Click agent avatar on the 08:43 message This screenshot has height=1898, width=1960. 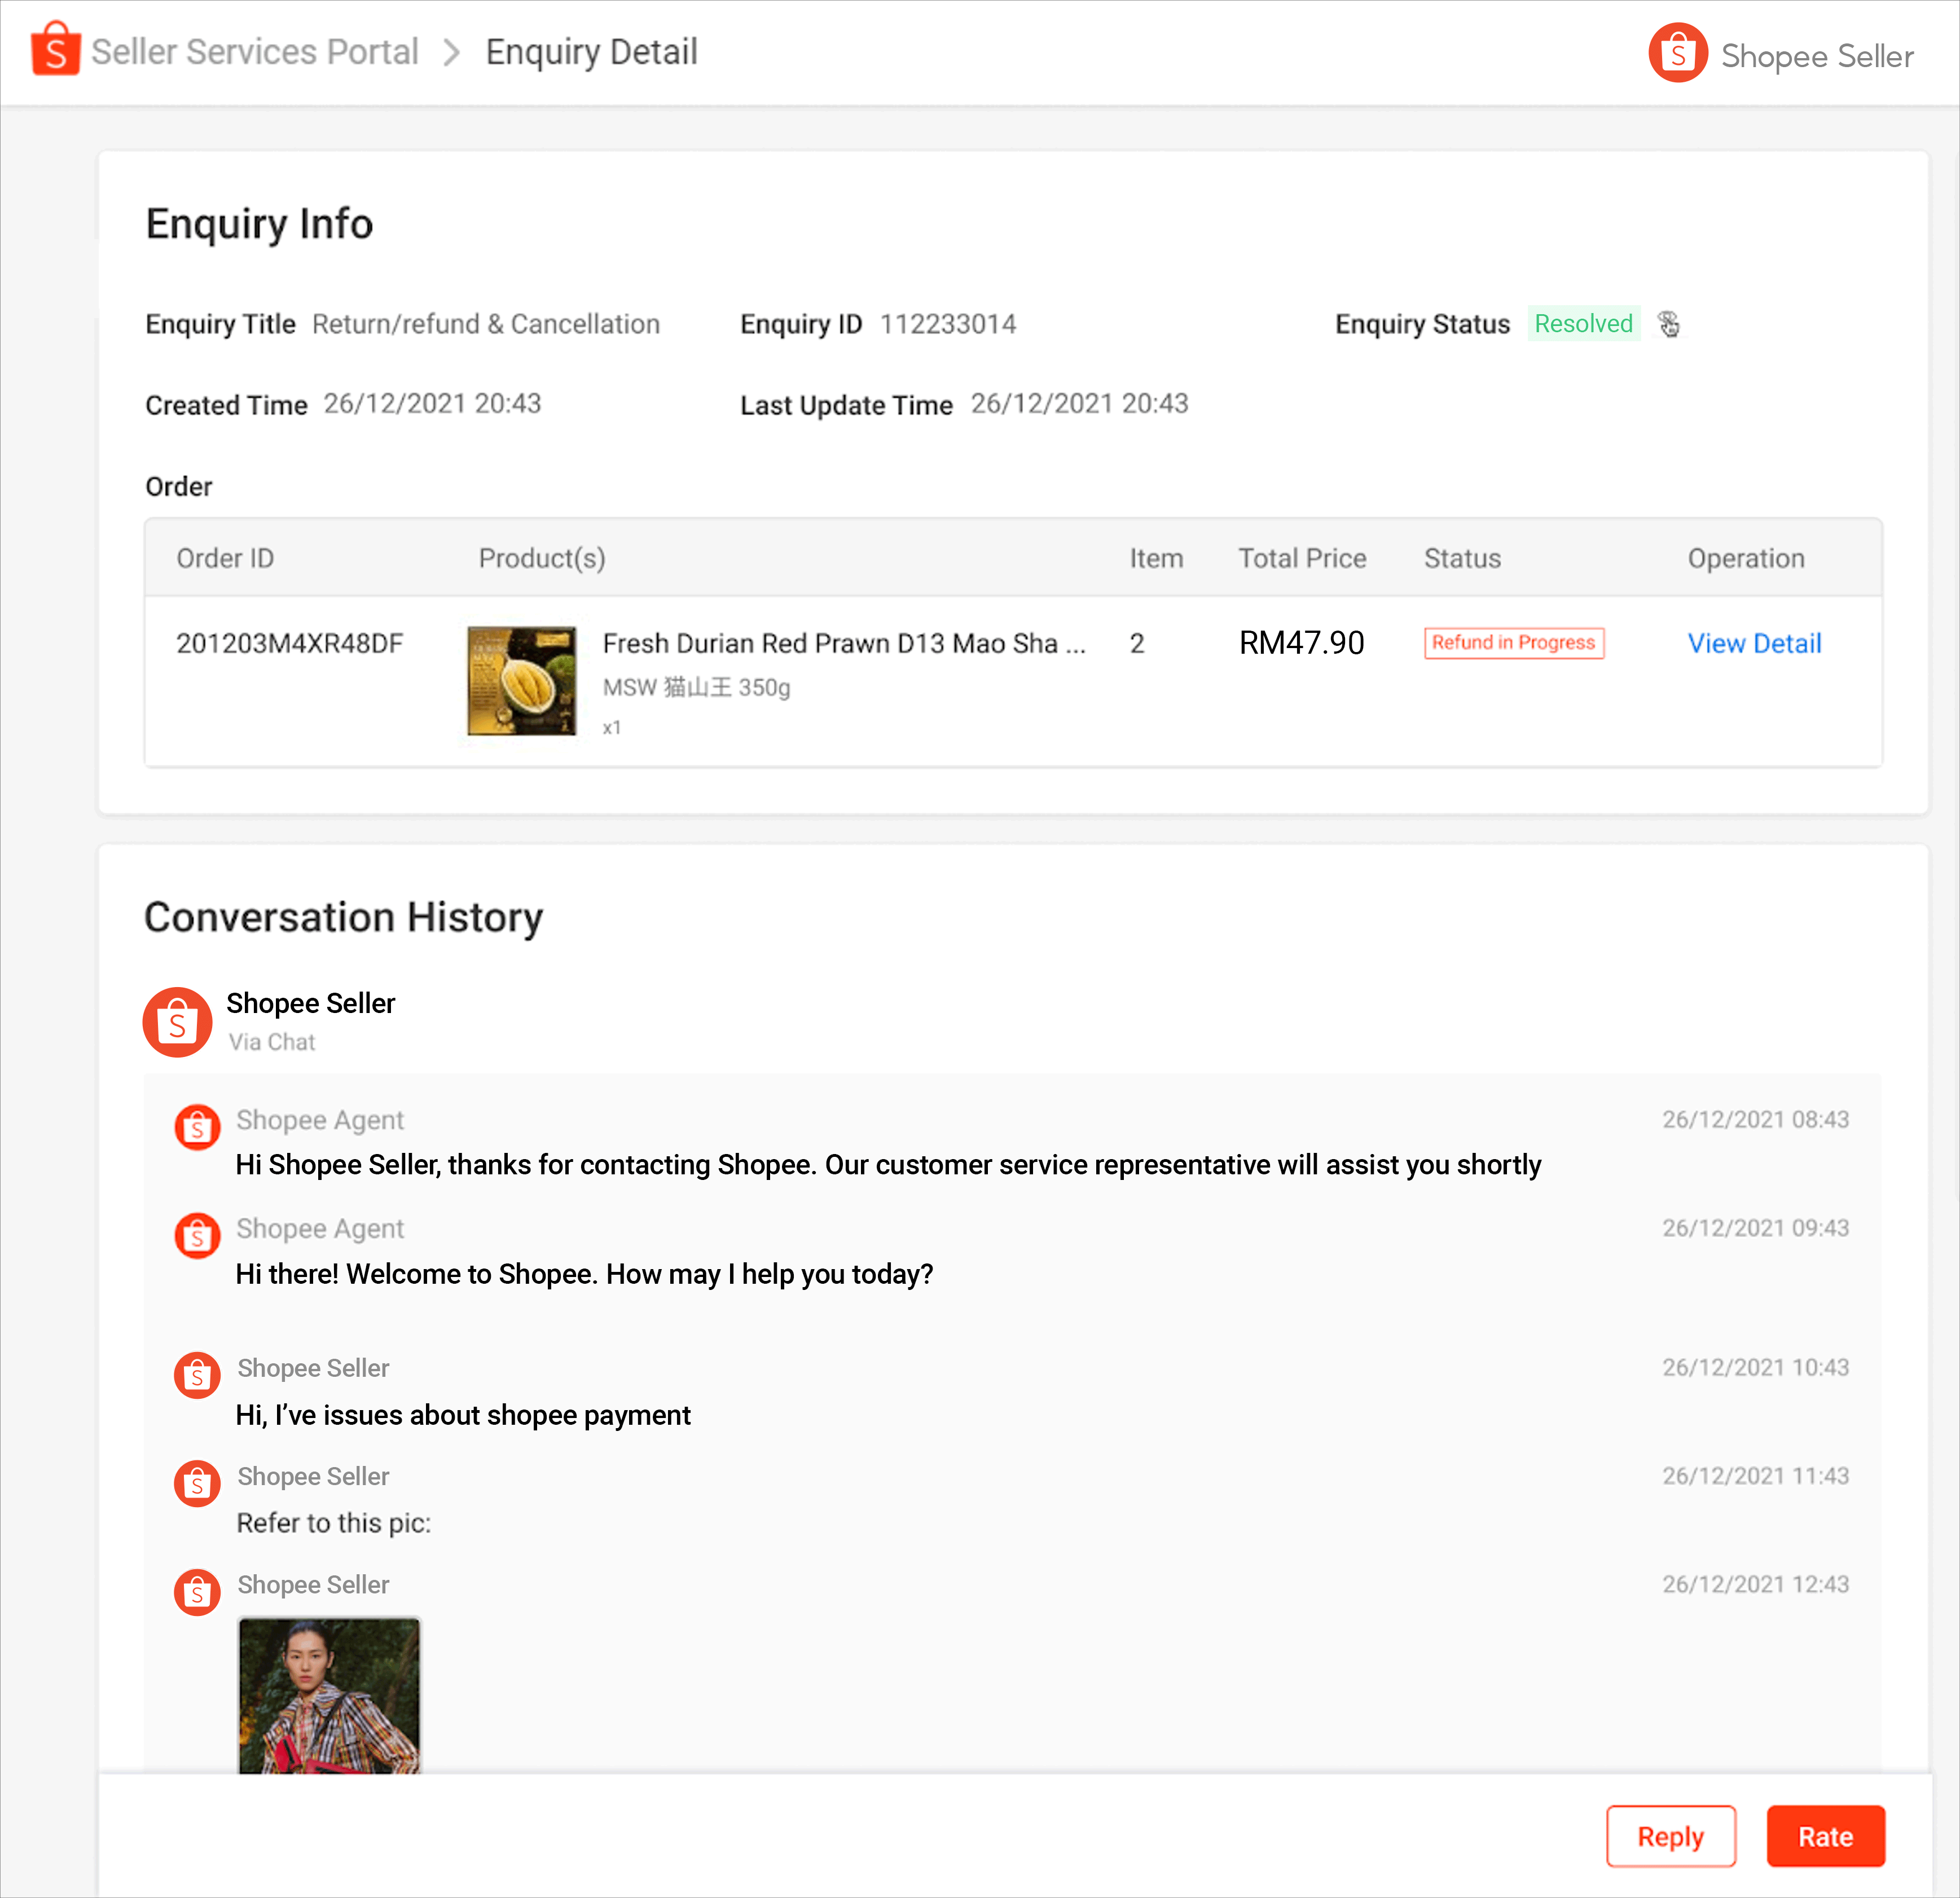tap(197, 1126)
